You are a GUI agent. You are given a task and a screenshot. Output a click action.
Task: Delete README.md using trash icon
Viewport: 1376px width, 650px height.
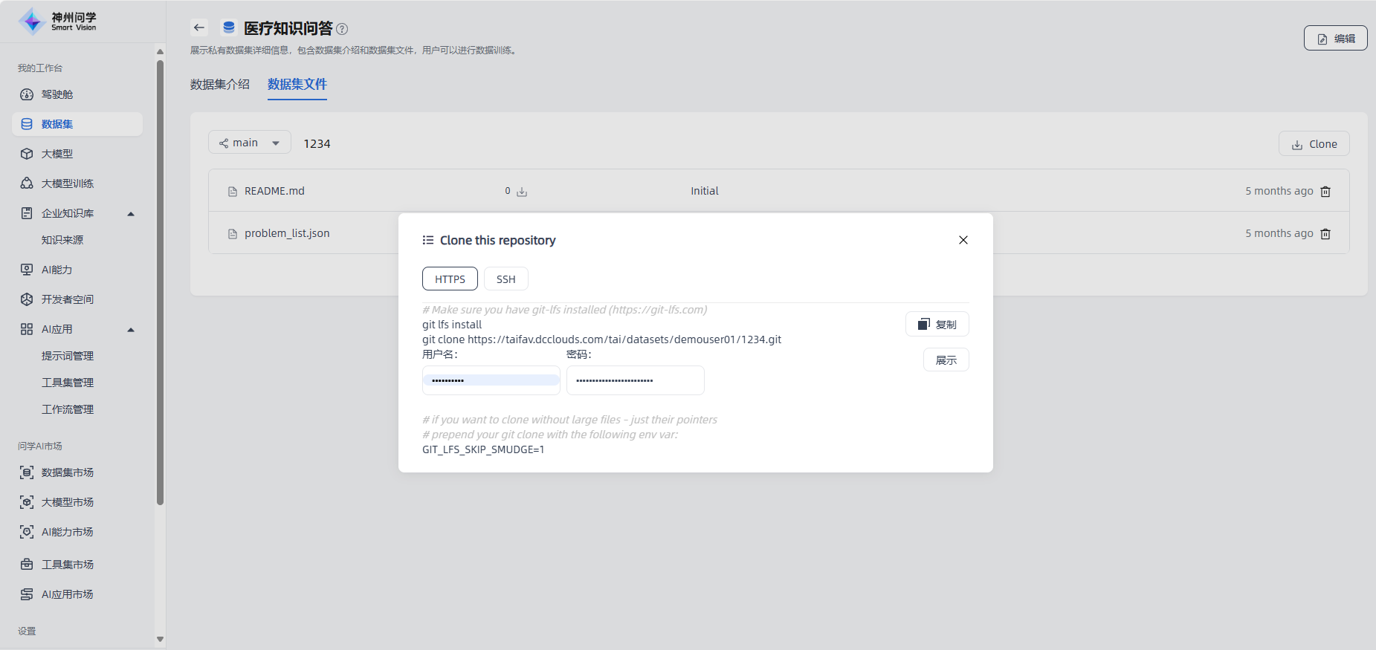1325,192
